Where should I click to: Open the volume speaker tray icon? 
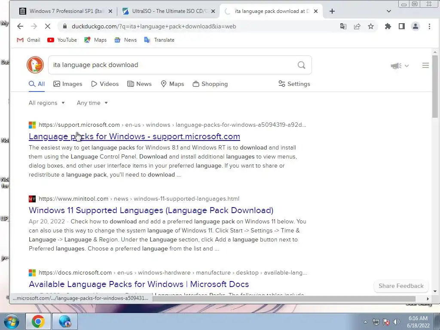coord(396,322)
